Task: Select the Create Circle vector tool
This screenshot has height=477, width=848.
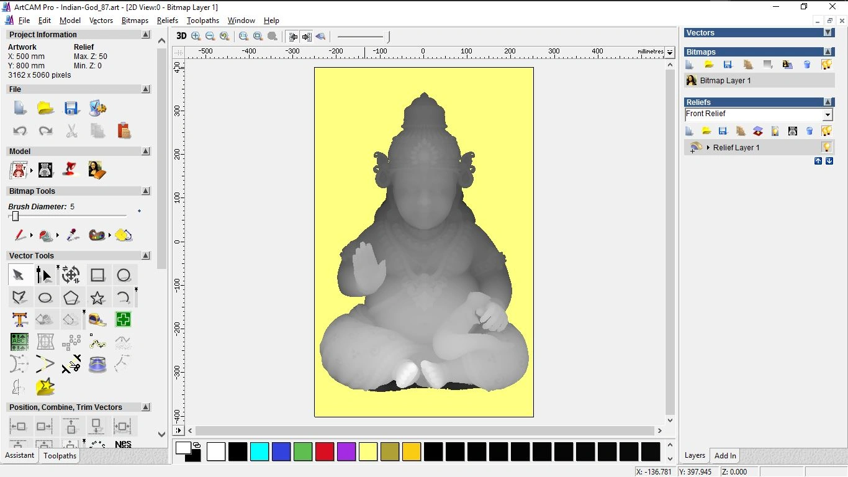Action: coord(124,275)
